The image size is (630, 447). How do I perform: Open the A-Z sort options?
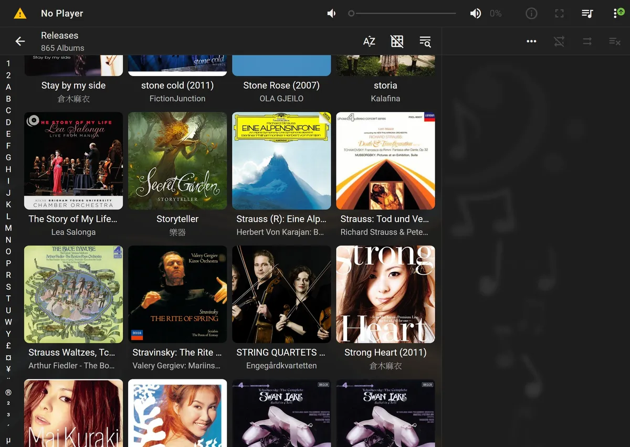[x=370, y=41]
